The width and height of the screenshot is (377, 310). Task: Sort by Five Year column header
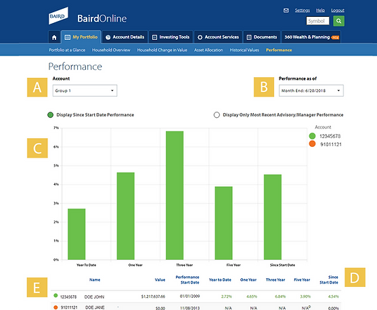coord(302,280)
